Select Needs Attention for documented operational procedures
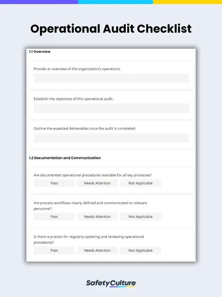This screenshot has height=297, width=222. [x=97, y=183]
